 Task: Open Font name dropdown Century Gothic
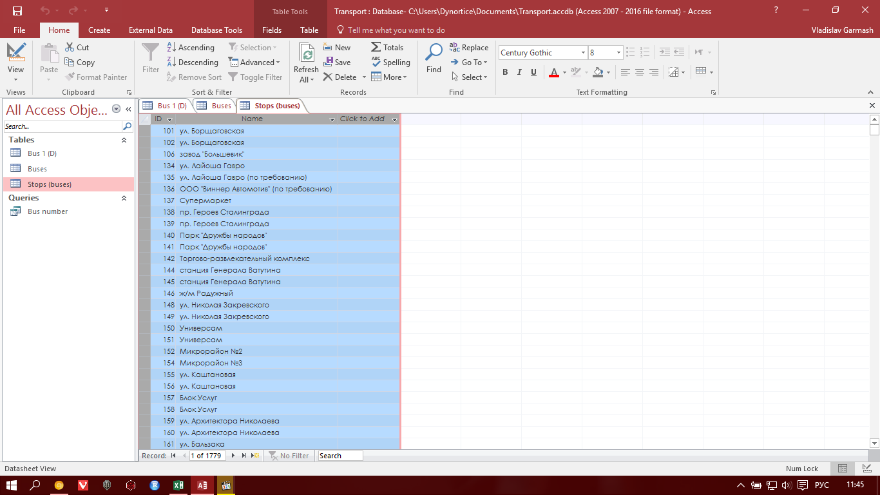(583, 53)
